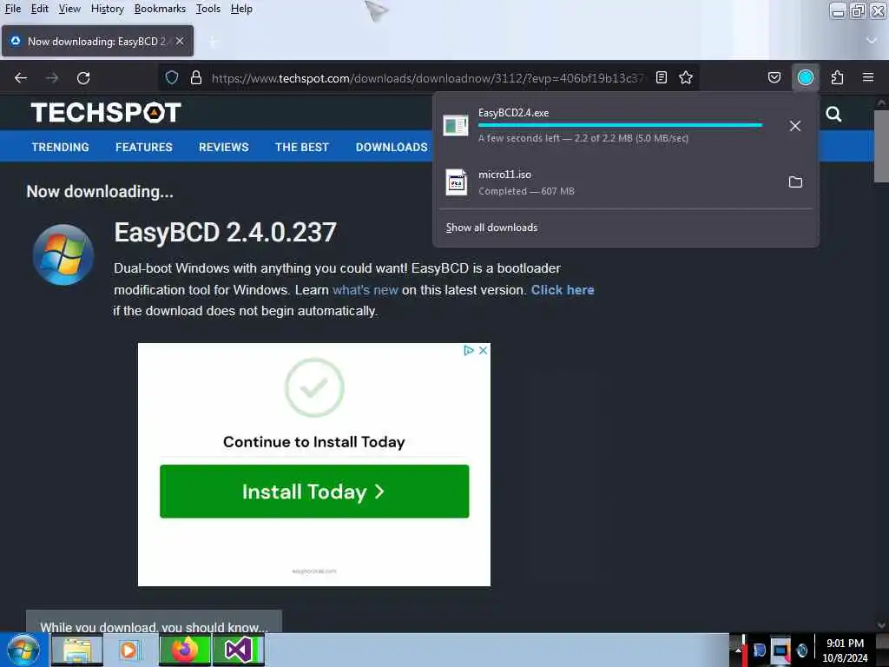Click the forward navigation arrow

[x=52, y=77]
